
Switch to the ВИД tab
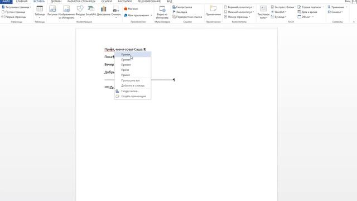pos(170,1)
